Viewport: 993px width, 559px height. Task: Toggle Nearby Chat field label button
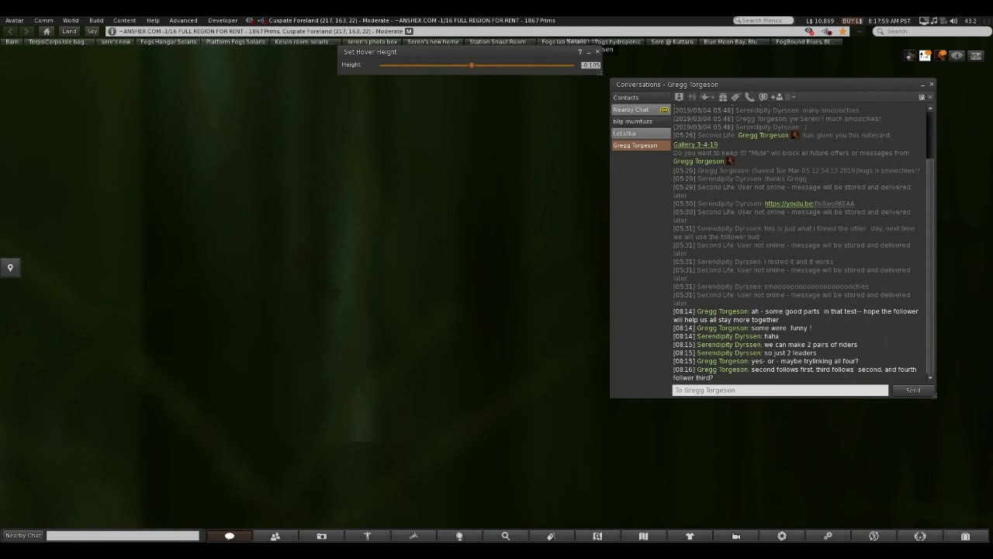tap(23, 536)
